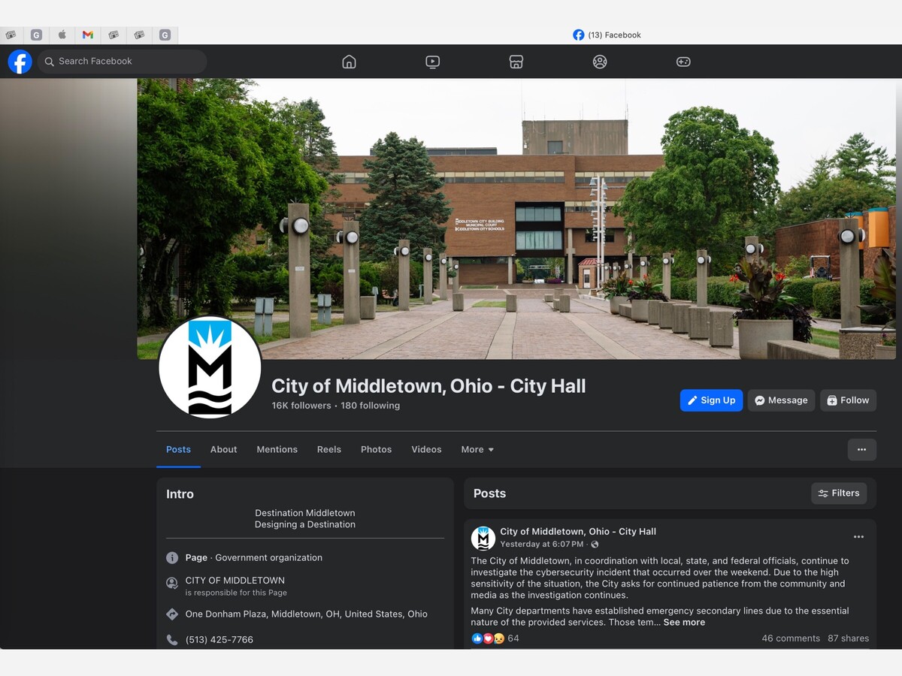Expand the post with "See more"
902x676 pixels.
click(684, 622)
